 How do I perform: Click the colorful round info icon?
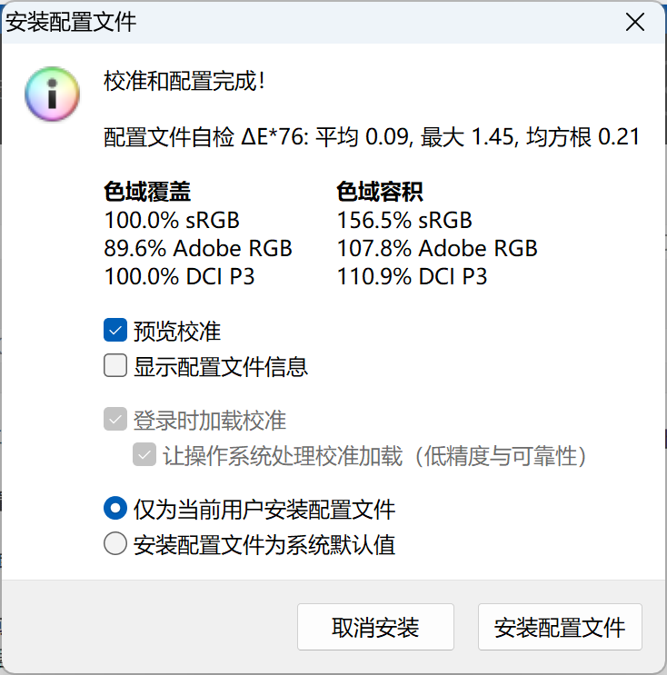(54, 93)
